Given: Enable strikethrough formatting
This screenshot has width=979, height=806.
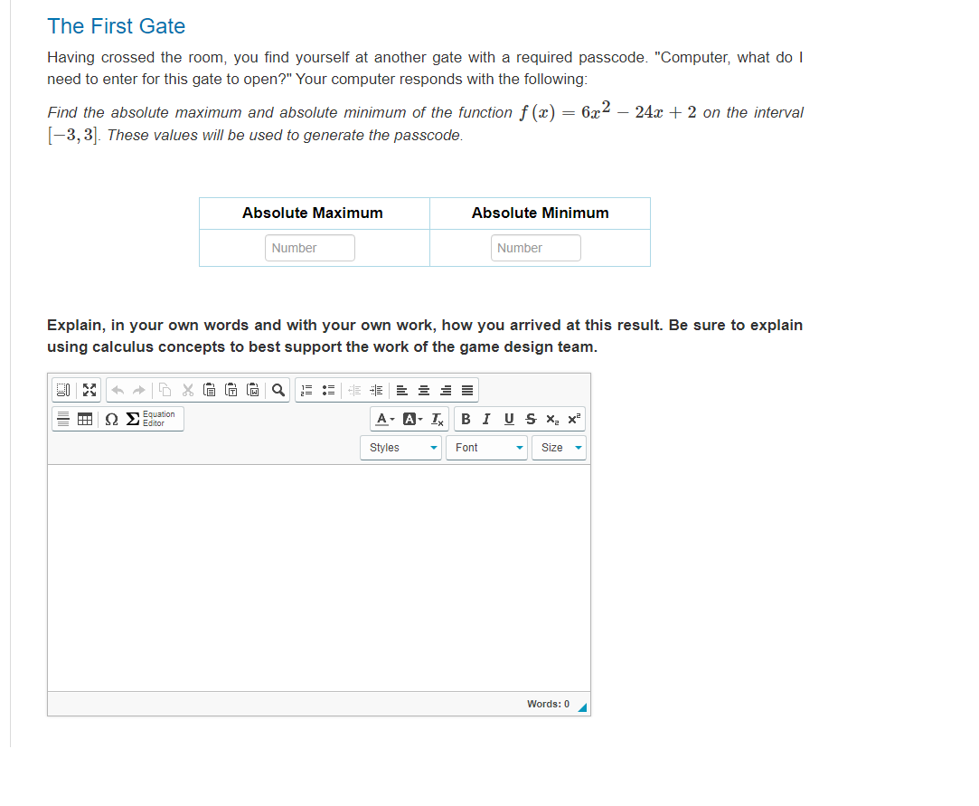Looking at the screenshot, I should coord(529,419).
